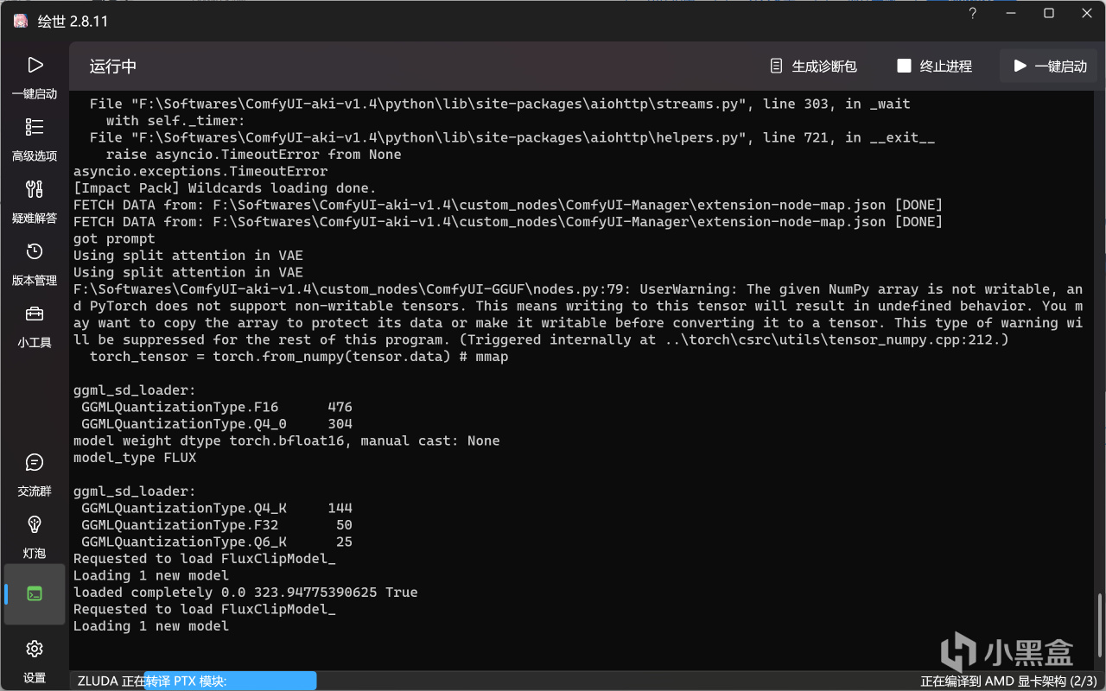Click the 'GGMLQuantizationType.F32 50' line
Image resolution: width=1106 pixels, height=691 pixels.
click(x=217, y=525)
